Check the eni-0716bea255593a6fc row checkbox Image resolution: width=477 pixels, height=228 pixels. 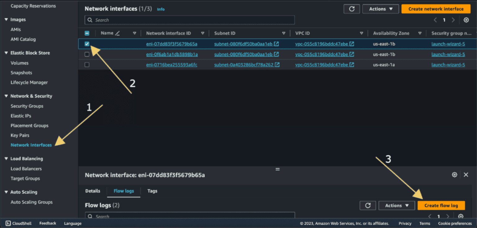(x=87, y=65)
